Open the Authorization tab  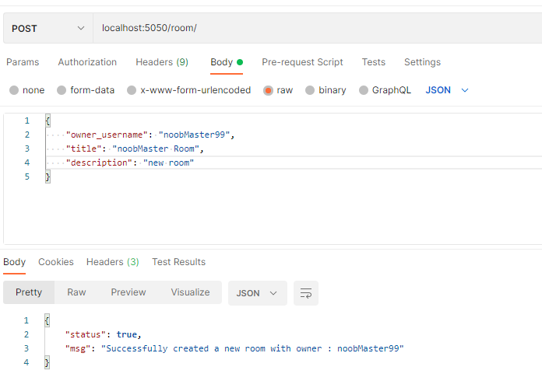click(87, 62)
